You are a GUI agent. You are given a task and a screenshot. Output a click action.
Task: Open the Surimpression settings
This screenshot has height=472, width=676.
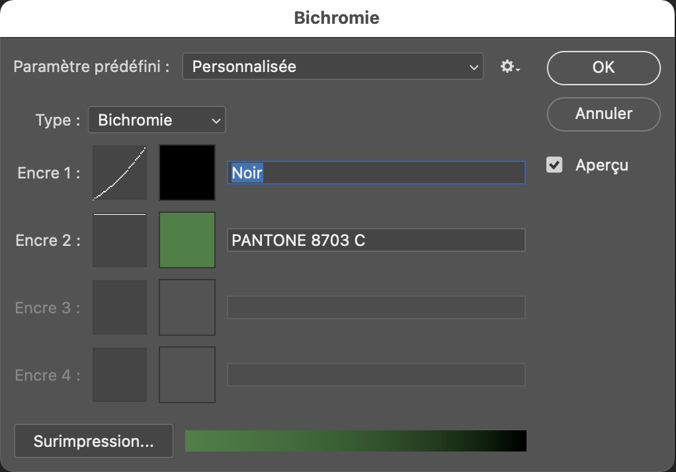pyautogui.click(x=93, y=441)
